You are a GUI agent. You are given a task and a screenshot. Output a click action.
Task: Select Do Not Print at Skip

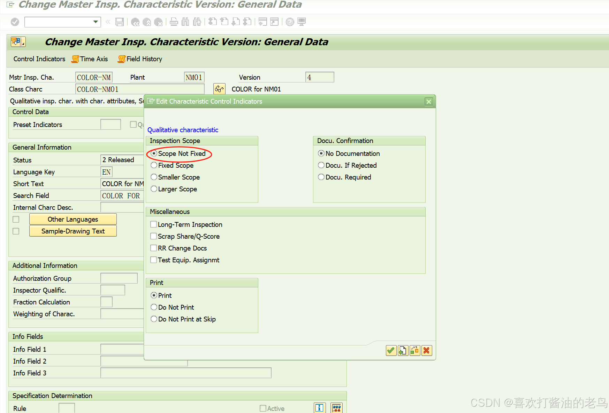point(154,319)
